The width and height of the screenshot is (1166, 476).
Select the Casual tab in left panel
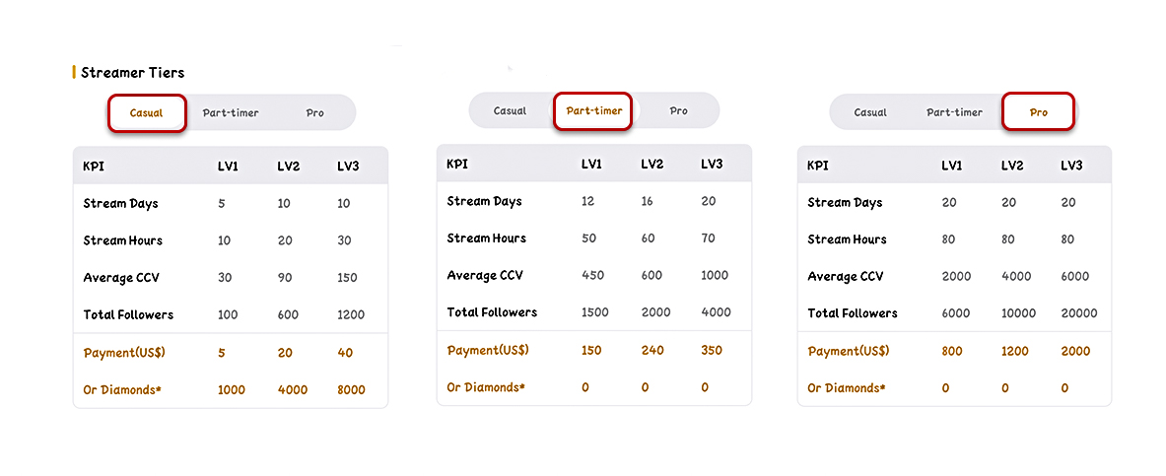click(x=147, y=113)
